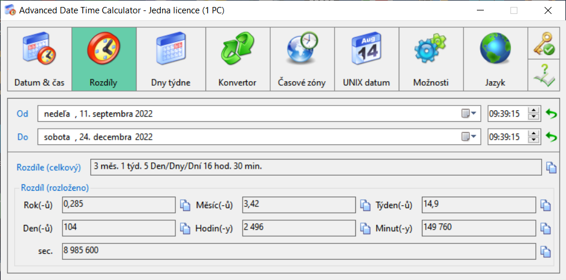Click the Od time input field
This screenshot has width=566, height=280.
pyautogui.click(x=507, y=114)
